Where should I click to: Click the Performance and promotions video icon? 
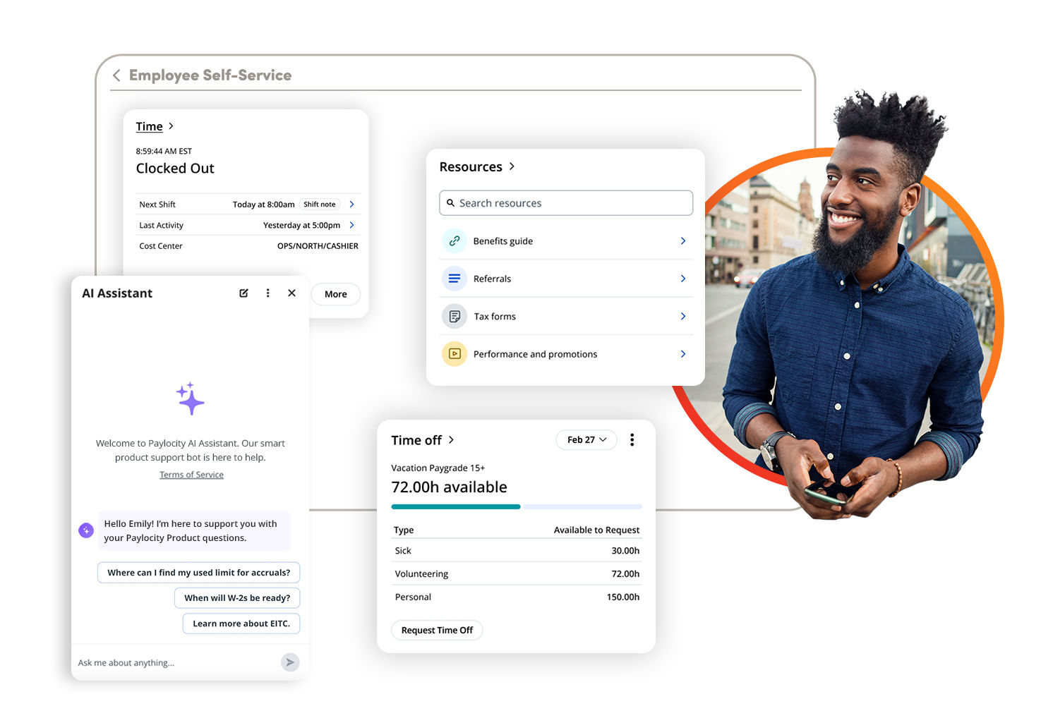pyautogui.click(x=455, y=354)
